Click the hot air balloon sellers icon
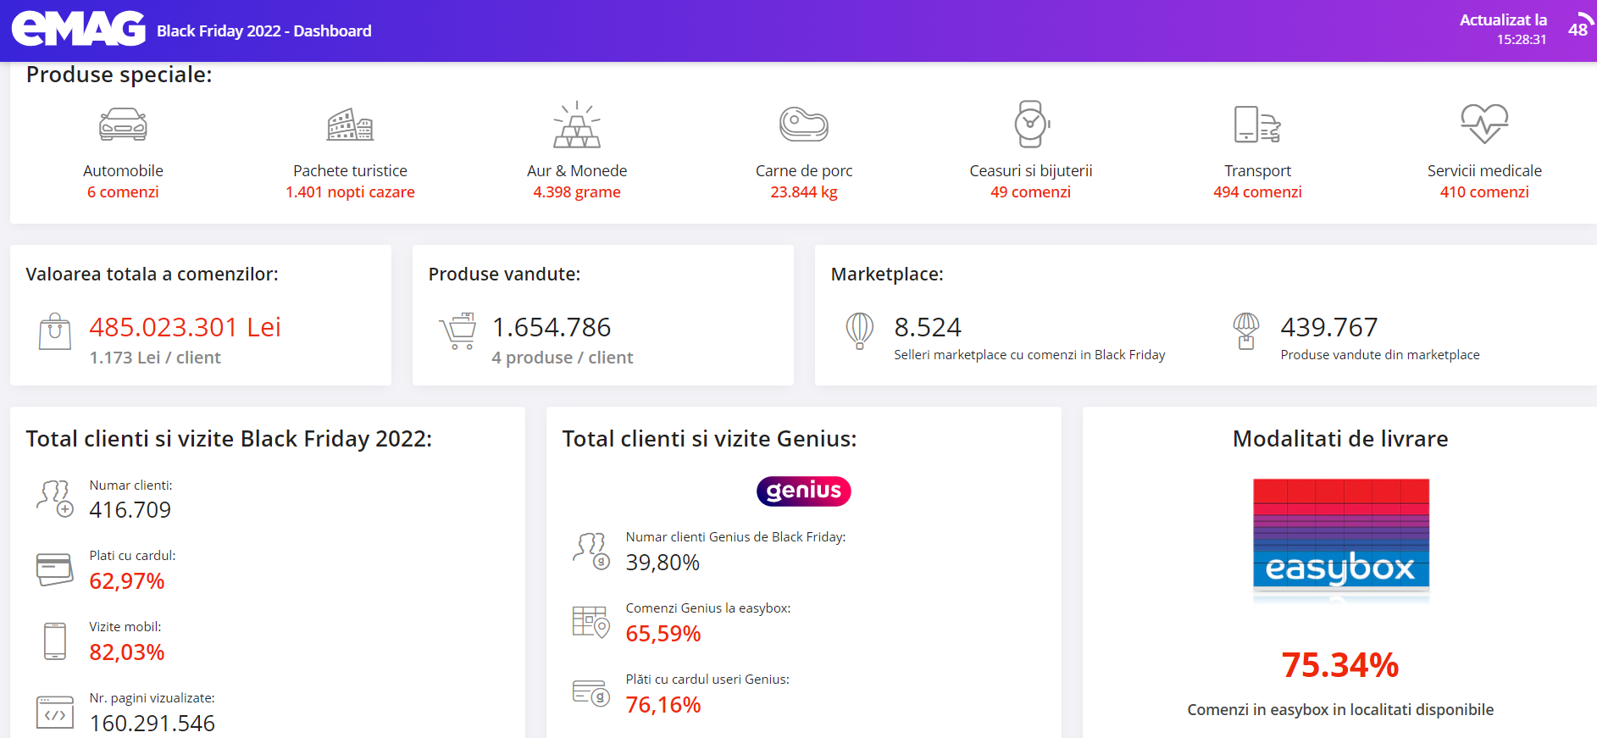Screen dimensions: 1597x738 coord(860,331)
